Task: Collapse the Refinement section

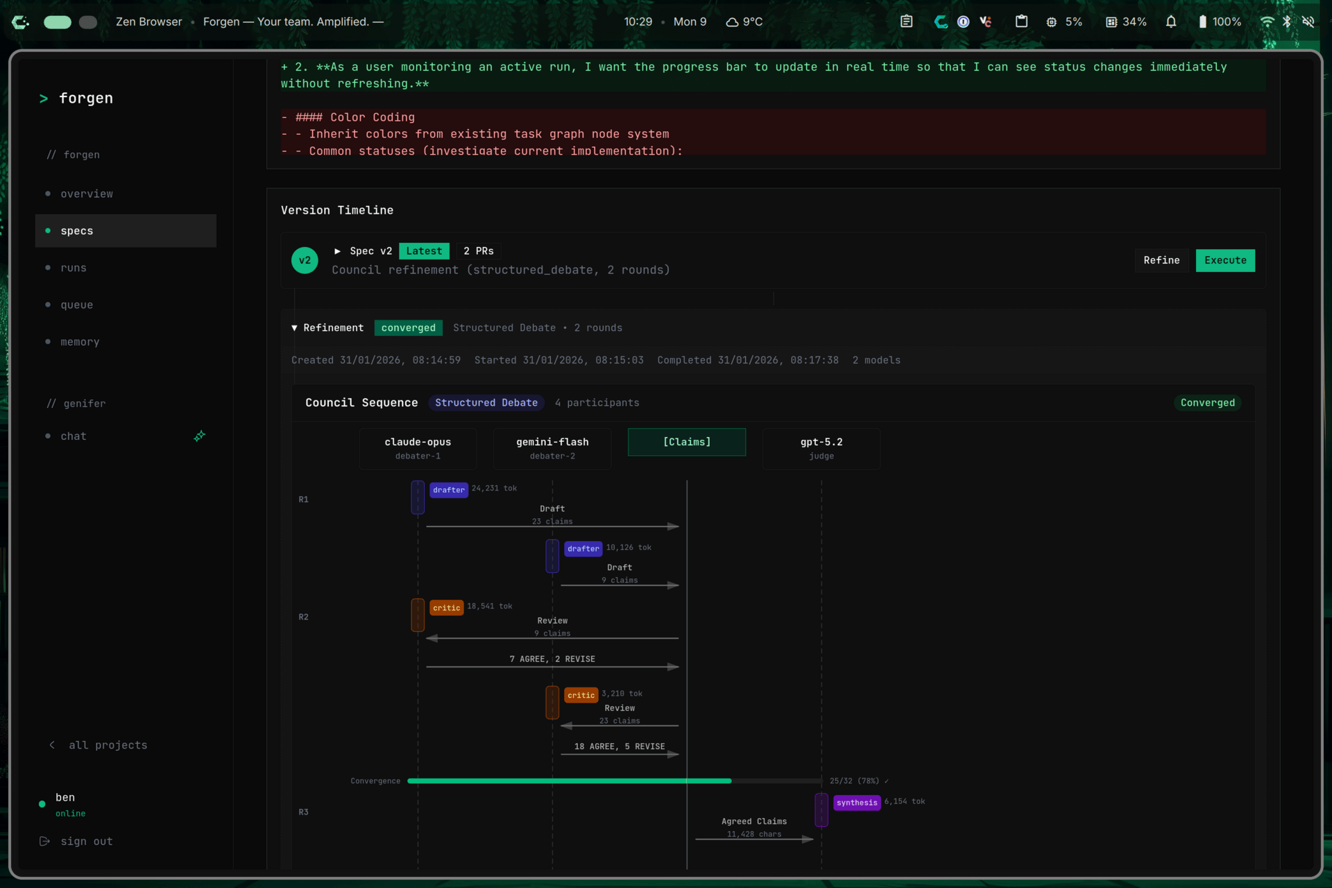Action: (295, 328)
